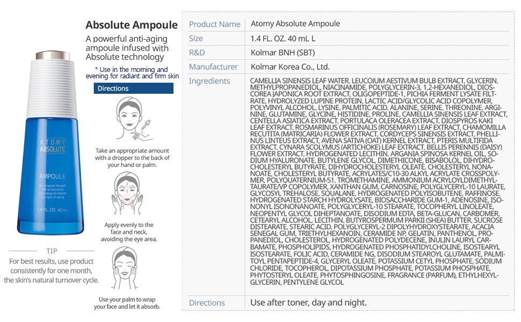Click the blue Directions banner
This screenshot has height=322, width=521.
click(133, 88)
